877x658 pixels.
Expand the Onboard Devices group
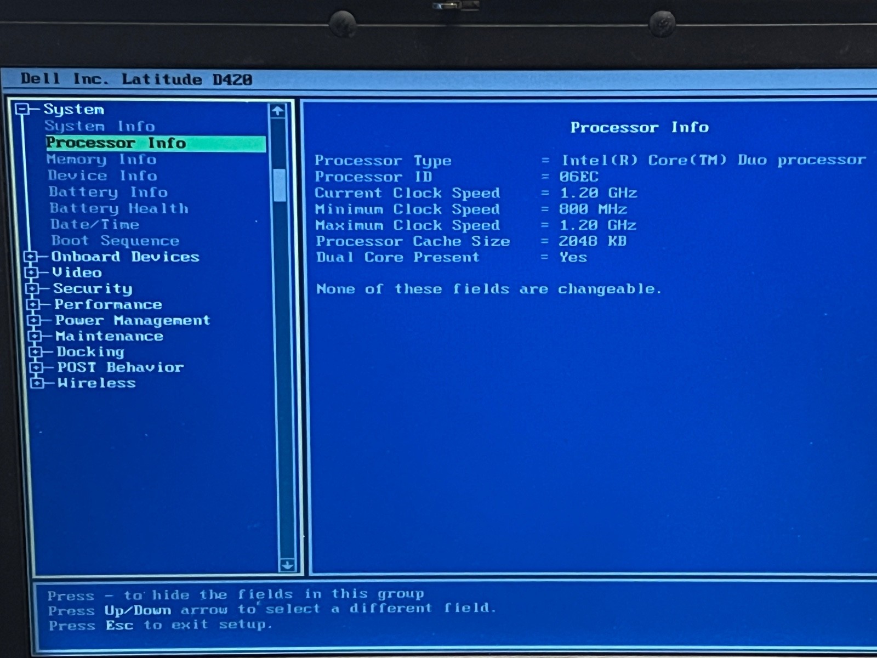point(31,257)
